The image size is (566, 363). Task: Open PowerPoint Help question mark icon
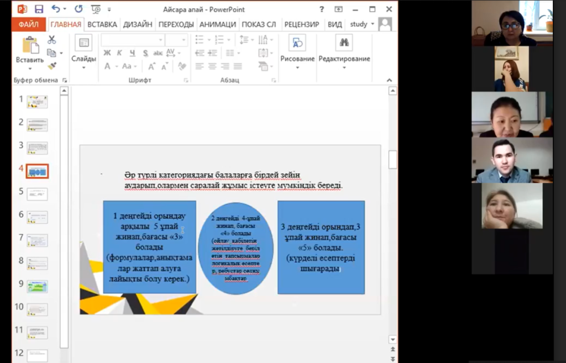coord(322,9)
